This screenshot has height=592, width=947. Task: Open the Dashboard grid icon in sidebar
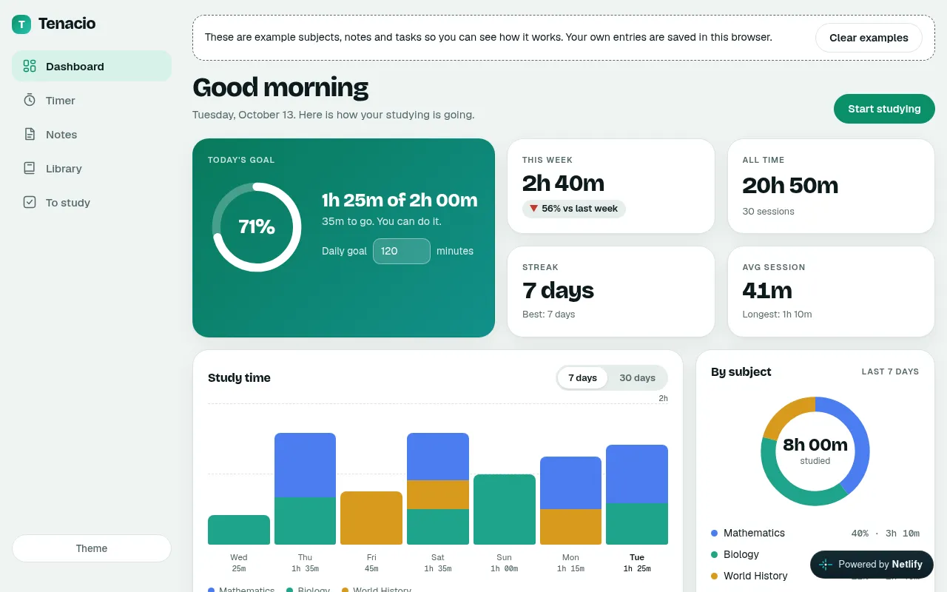[x=30, y=66]
